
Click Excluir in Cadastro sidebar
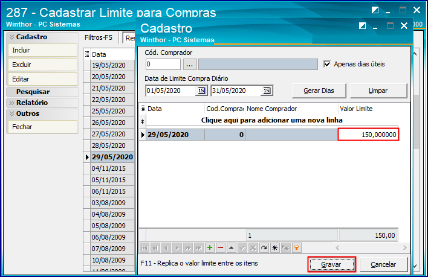(42, 65)
